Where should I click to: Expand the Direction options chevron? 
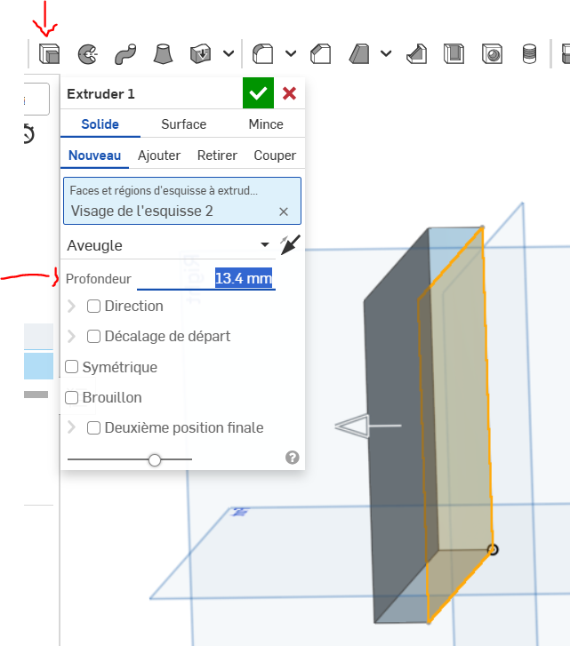[71, 306]
